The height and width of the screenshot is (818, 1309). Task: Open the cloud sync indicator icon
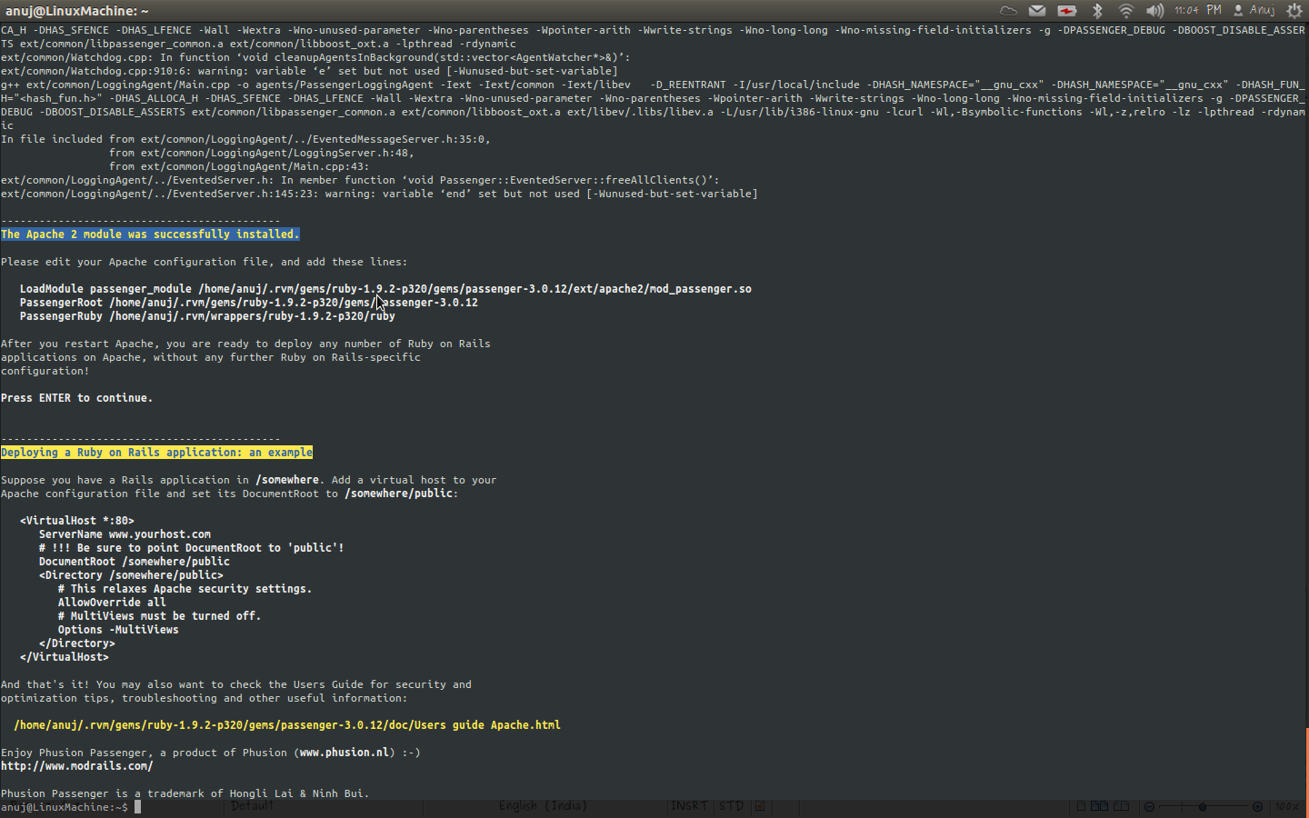(x=1007, y=10)
